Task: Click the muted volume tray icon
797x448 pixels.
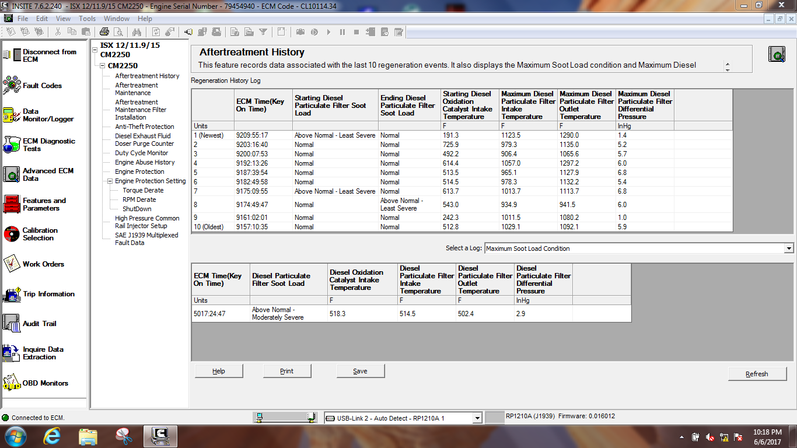Action: (710, 437)
